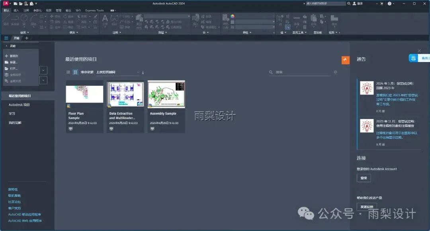
Task: Open the quick access toolbar customize arrow
Action: (x=36, y=4)
